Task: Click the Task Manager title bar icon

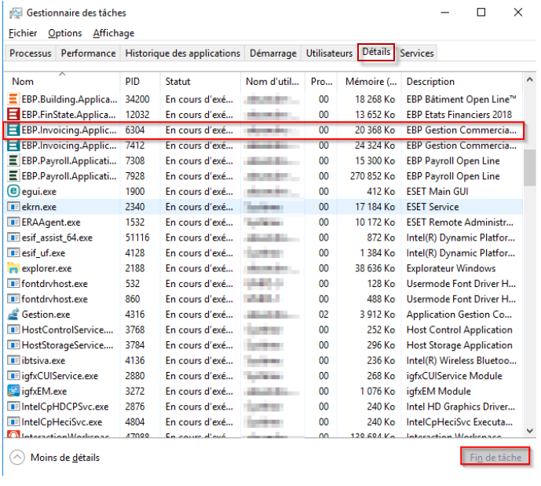Action: [x=16, y=13]
